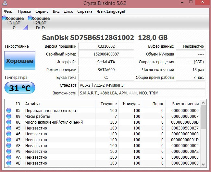Open the Правка menu
Image resolution: width=211 pixels, height=172 pixels.
coord(24,11)
